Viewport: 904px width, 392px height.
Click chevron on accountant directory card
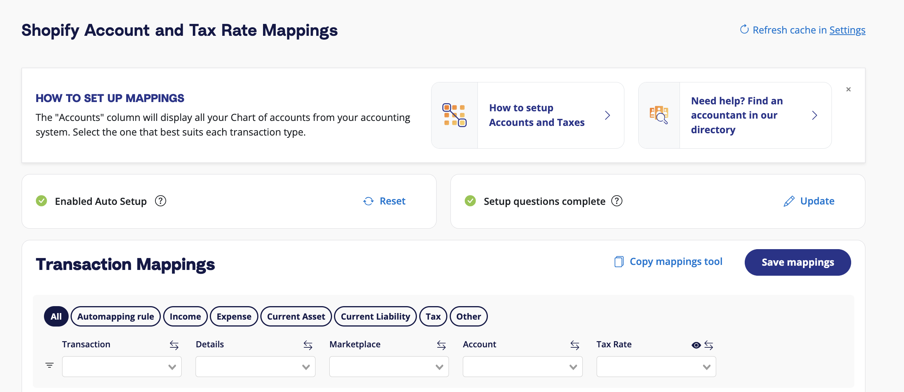[x=815, y=115]
